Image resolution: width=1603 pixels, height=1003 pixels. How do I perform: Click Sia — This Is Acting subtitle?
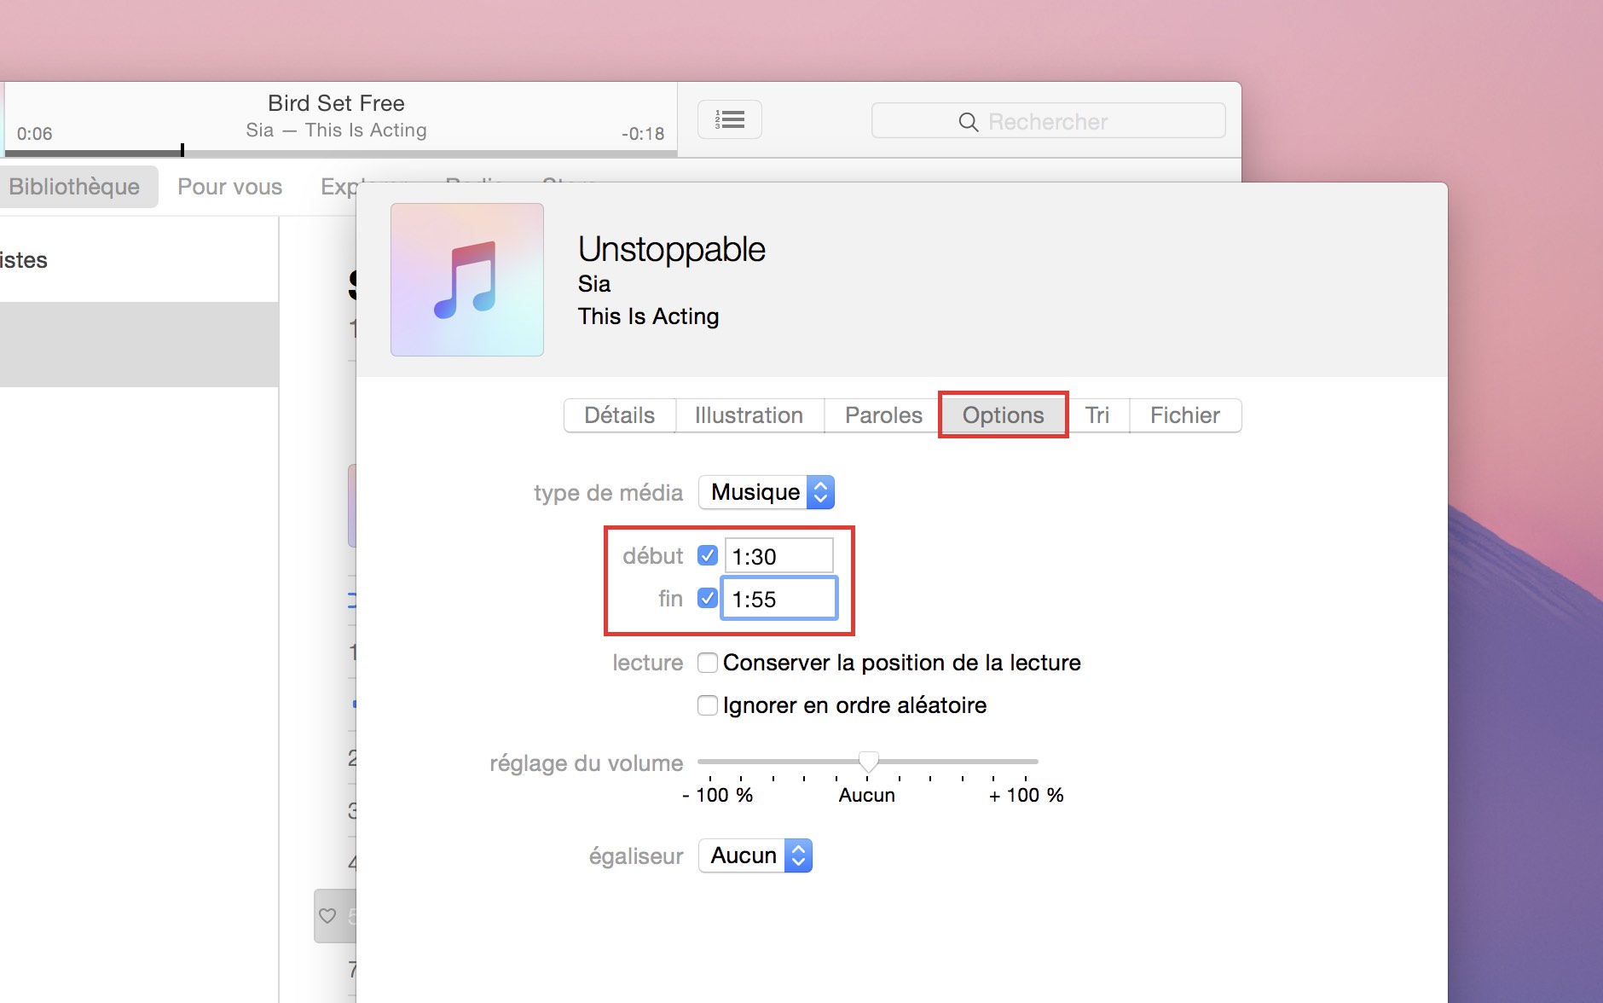point(336,130)
